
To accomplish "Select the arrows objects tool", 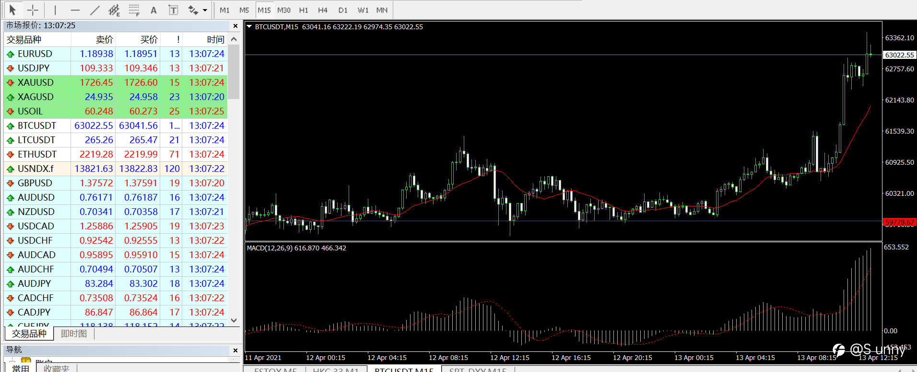I will pos(193,10).
